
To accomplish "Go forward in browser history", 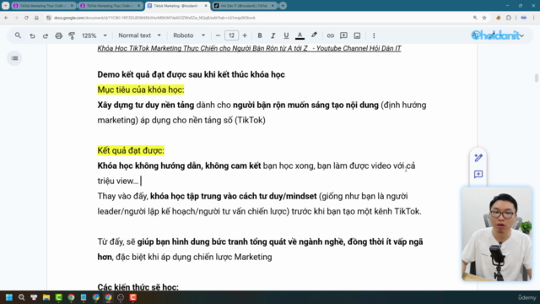I will [x=16, y=18].
